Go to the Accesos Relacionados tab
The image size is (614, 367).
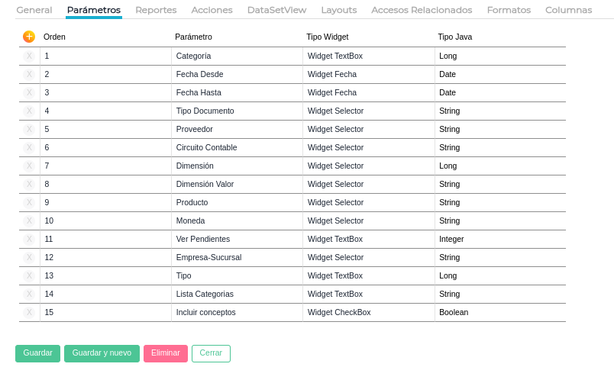[422, 10]
